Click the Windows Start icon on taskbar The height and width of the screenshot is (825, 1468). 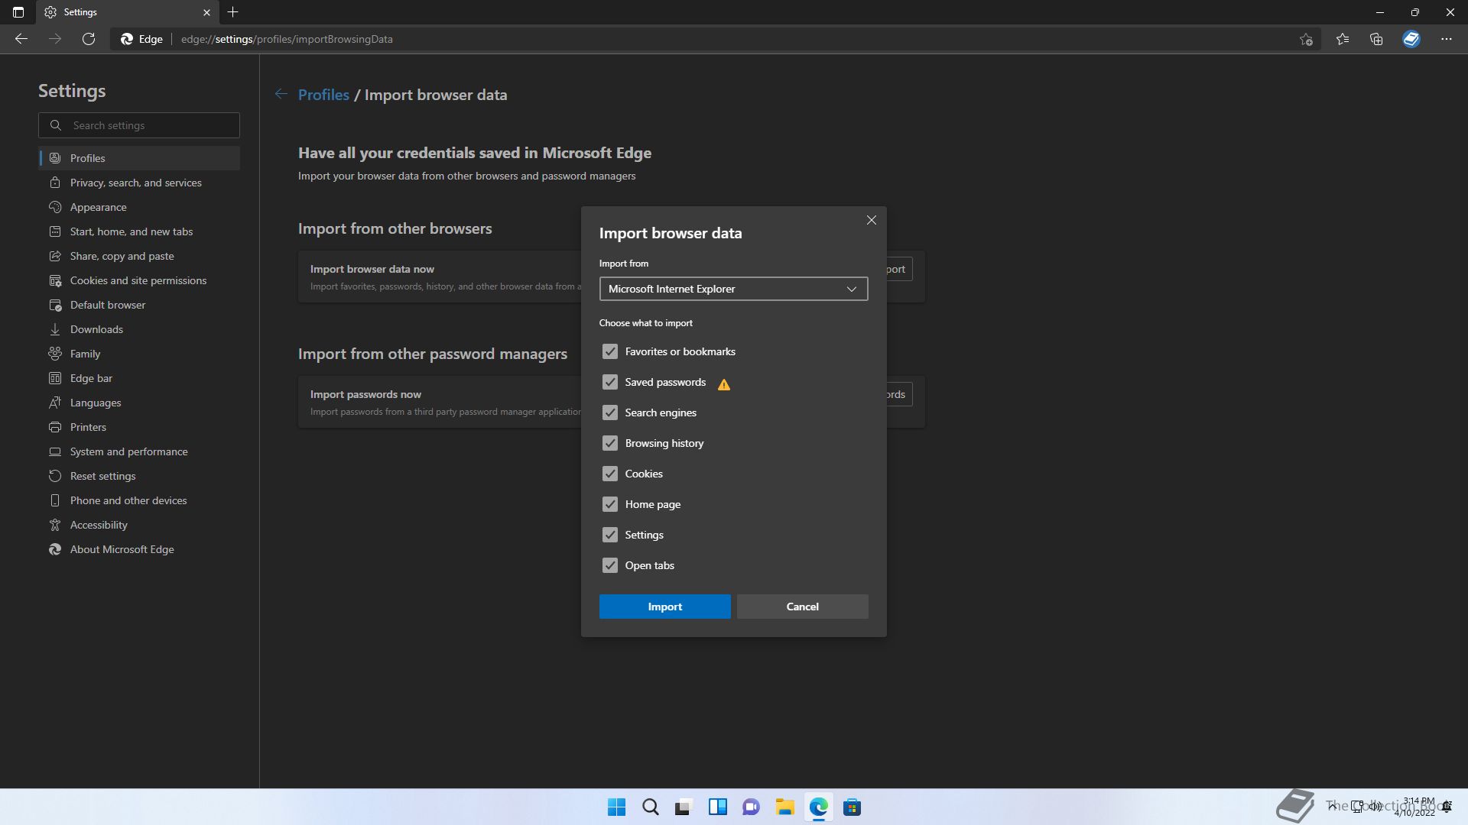[x=616, y=807]
